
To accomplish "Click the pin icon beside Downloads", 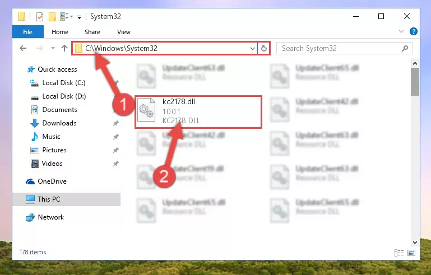I will point(115,123).
